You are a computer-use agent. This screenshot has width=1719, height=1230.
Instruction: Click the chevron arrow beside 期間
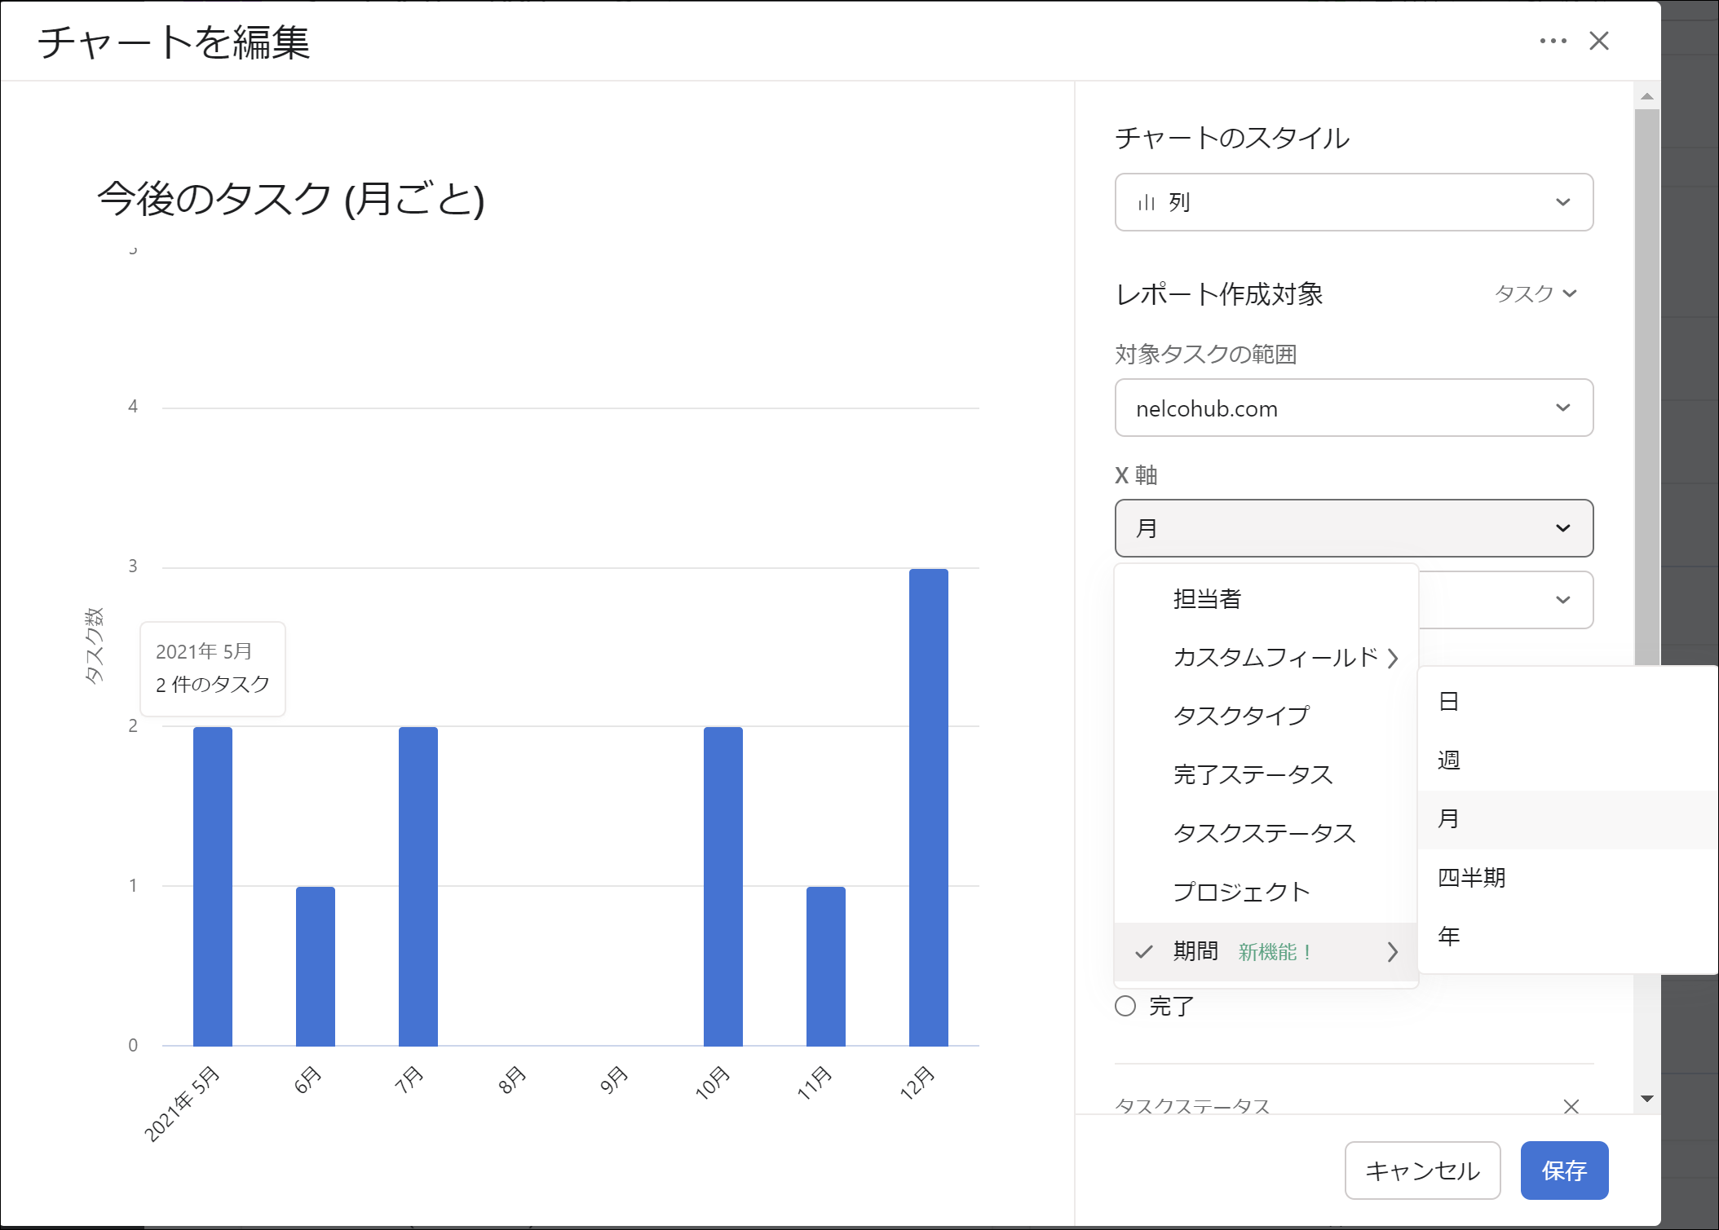click(1392, 951)
